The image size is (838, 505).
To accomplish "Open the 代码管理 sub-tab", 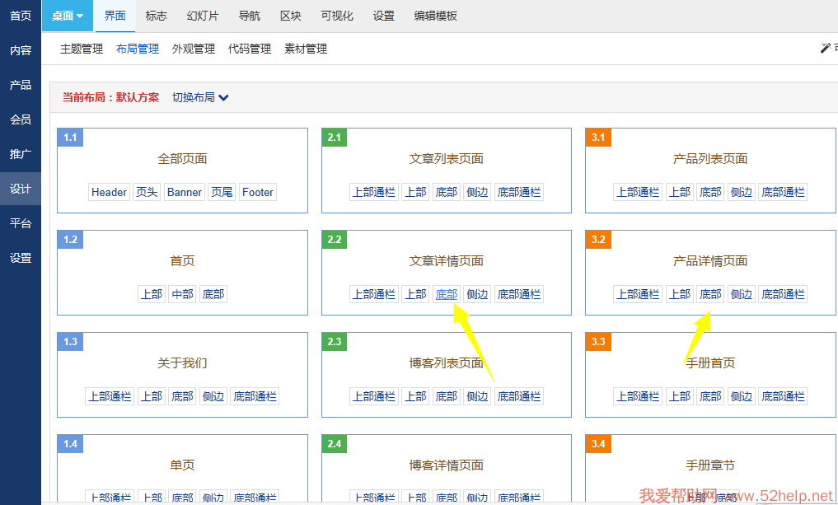I will [x=250, y=49].
